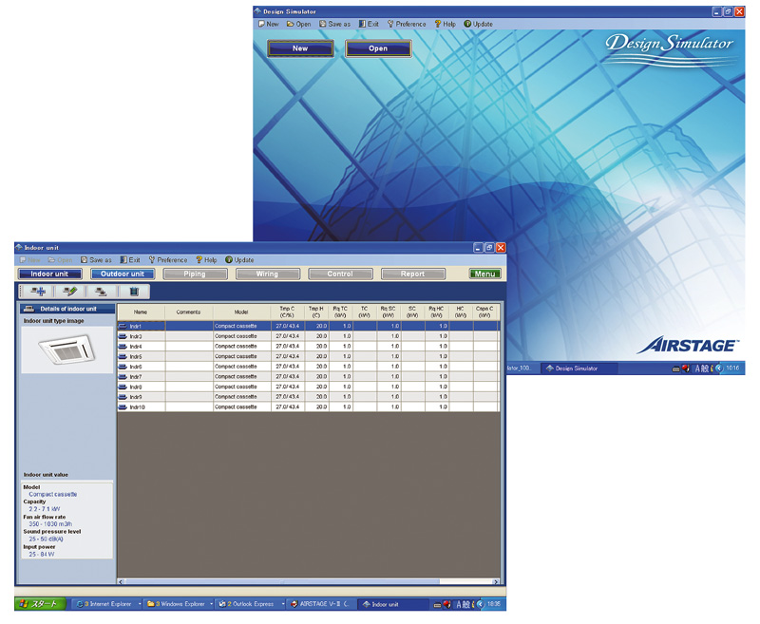Click AIRSTAGE V-II taskbar button

point(321,604)
